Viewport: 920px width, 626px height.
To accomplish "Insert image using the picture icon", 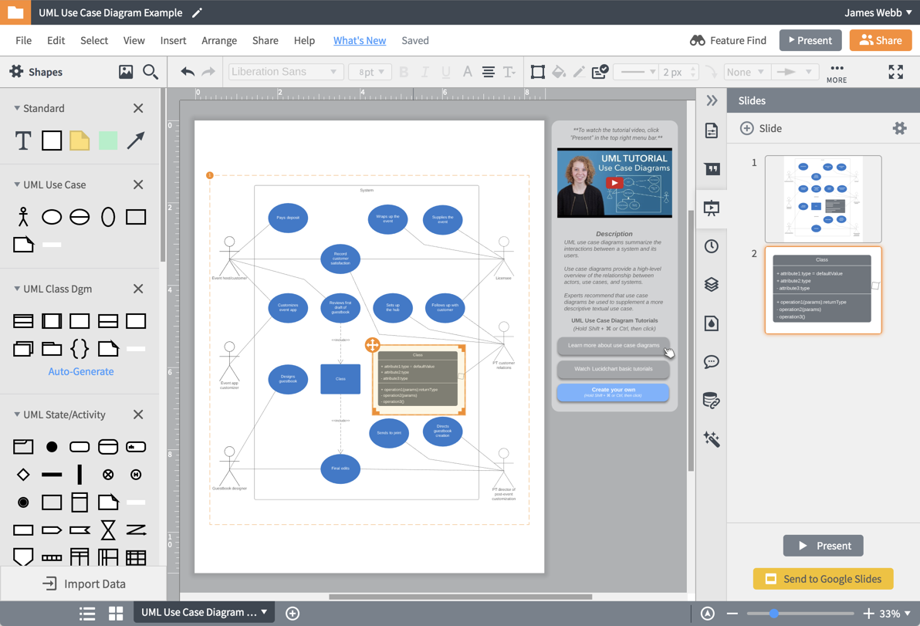I will [x=126, y=72].
